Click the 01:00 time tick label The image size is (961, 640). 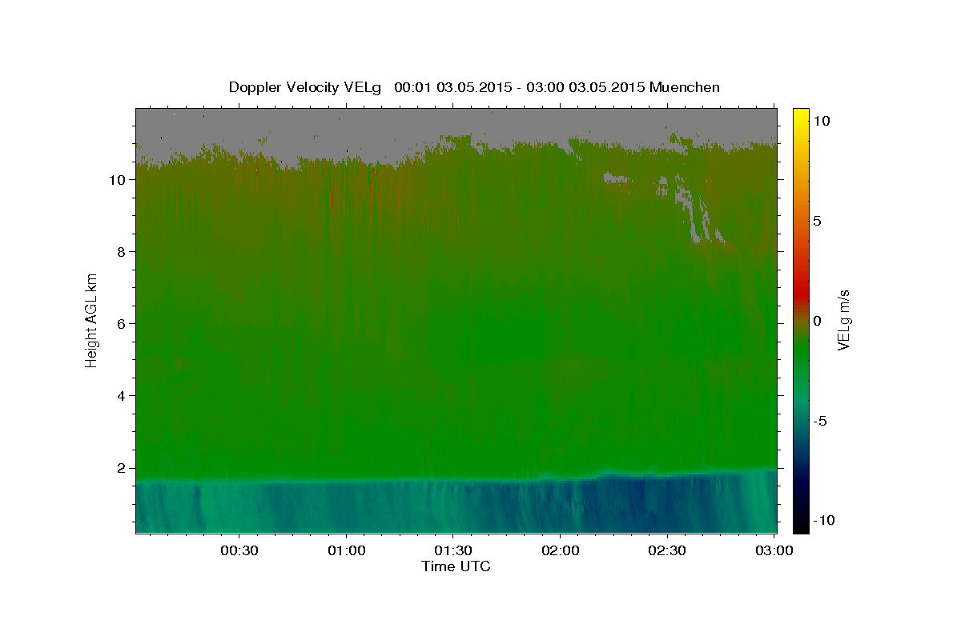[x=346, y=551]
